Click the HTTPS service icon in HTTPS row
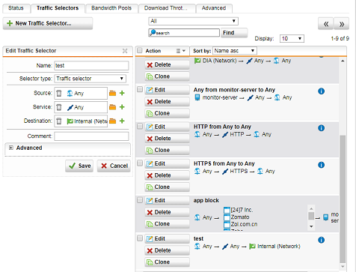This screenshot has height=272, width=356. [225, 172]
